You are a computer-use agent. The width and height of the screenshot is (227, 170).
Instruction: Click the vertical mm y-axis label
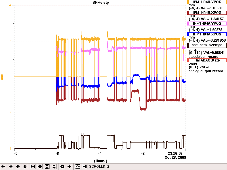(x=2, y=77)
